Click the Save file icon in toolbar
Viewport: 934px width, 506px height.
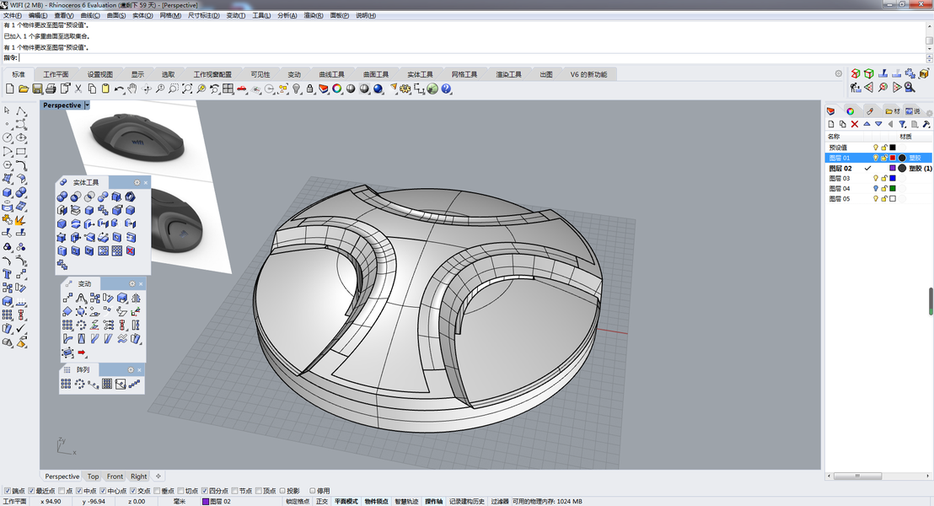(x=37, y=89)
